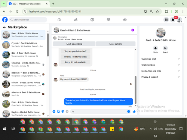Screen dimensions: 187x140
Task: Click the sent blue message bubble
Action: (98, 102)
